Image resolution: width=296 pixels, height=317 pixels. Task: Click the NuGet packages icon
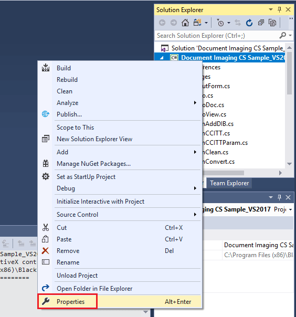click(46, 163)
